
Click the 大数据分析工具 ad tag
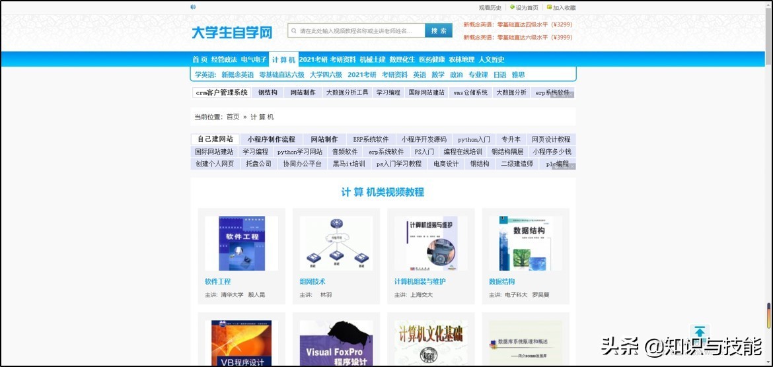coord(347,92)
